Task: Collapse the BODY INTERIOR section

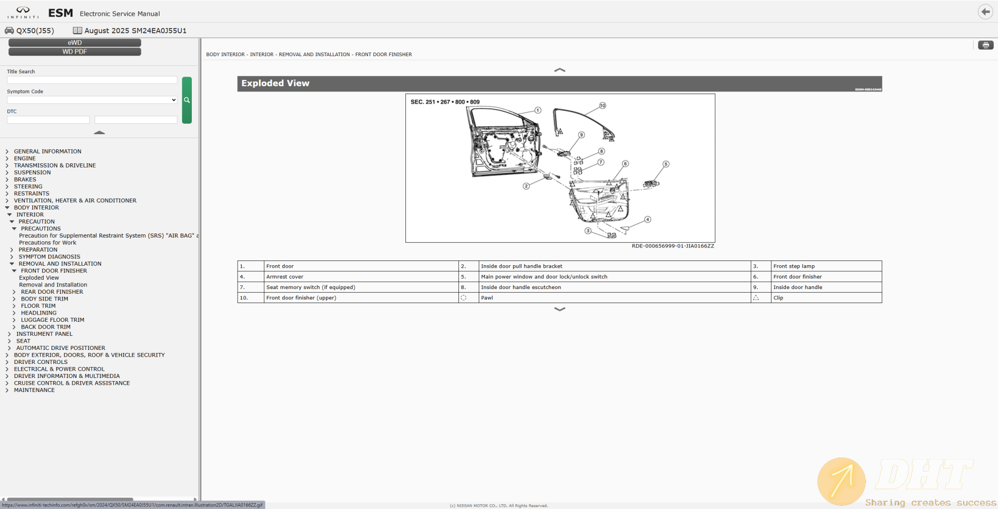Action: [x=7, y=207]
